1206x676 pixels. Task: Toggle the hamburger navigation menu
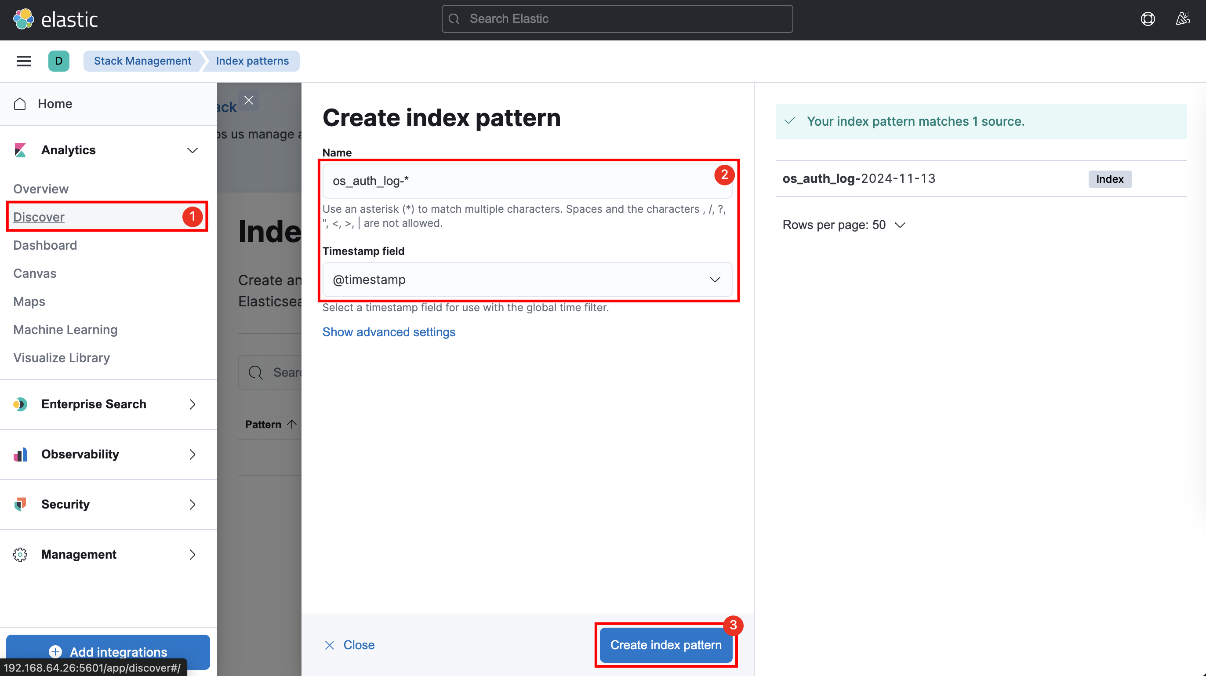(23, 61)
